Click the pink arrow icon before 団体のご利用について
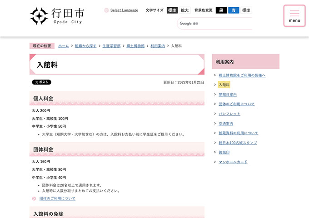Viewport: 309px width, 218px height. [x=34, y=198]
